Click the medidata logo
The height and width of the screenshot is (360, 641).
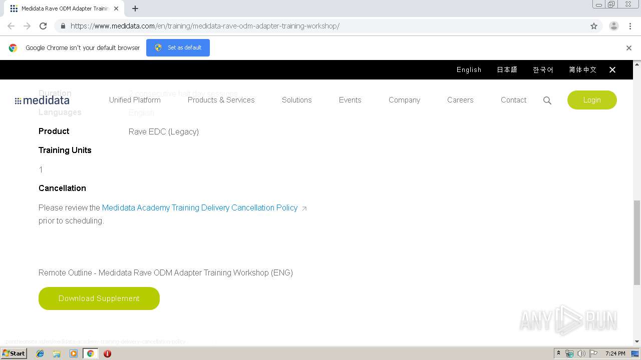click(x=42, y=100)
